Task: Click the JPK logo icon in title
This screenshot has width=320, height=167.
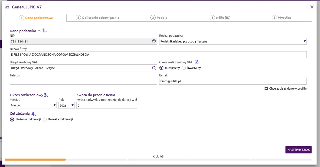Action: coord(7,7)
